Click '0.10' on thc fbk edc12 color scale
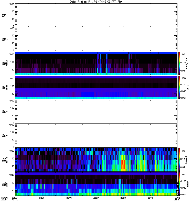 point(183,159)
